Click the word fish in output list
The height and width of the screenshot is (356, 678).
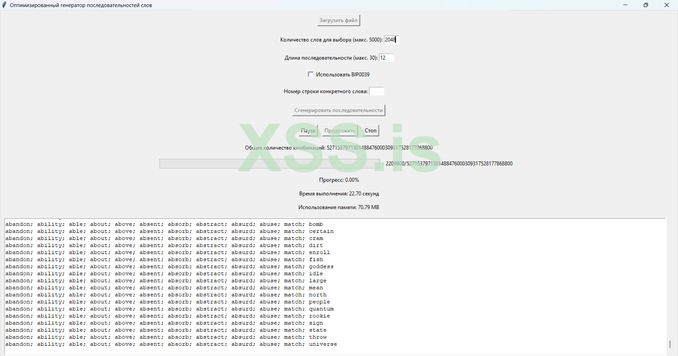(316, 260)
